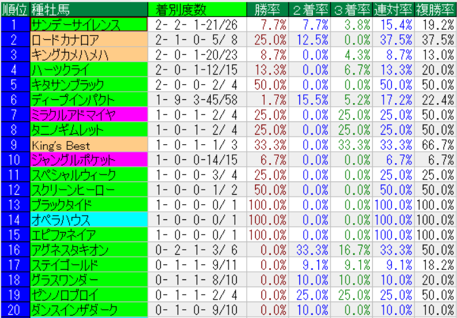
Task: Select the ステイゴールド row name
Action: coord(89,265)
